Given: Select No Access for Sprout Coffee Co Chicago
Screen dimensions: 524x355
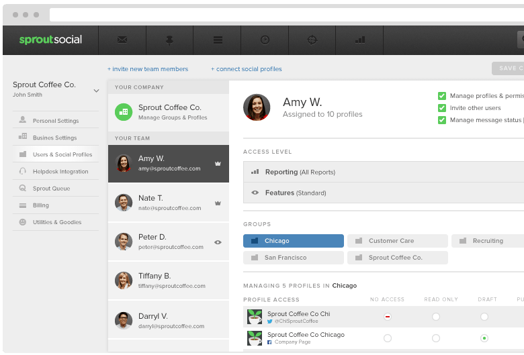Looking at the screenshot, I should click(x=388, y=338).
